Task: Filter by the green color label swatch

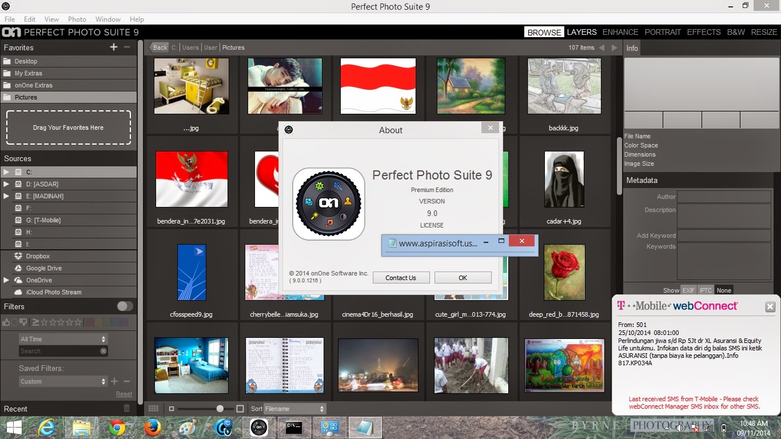Action: 106,322
